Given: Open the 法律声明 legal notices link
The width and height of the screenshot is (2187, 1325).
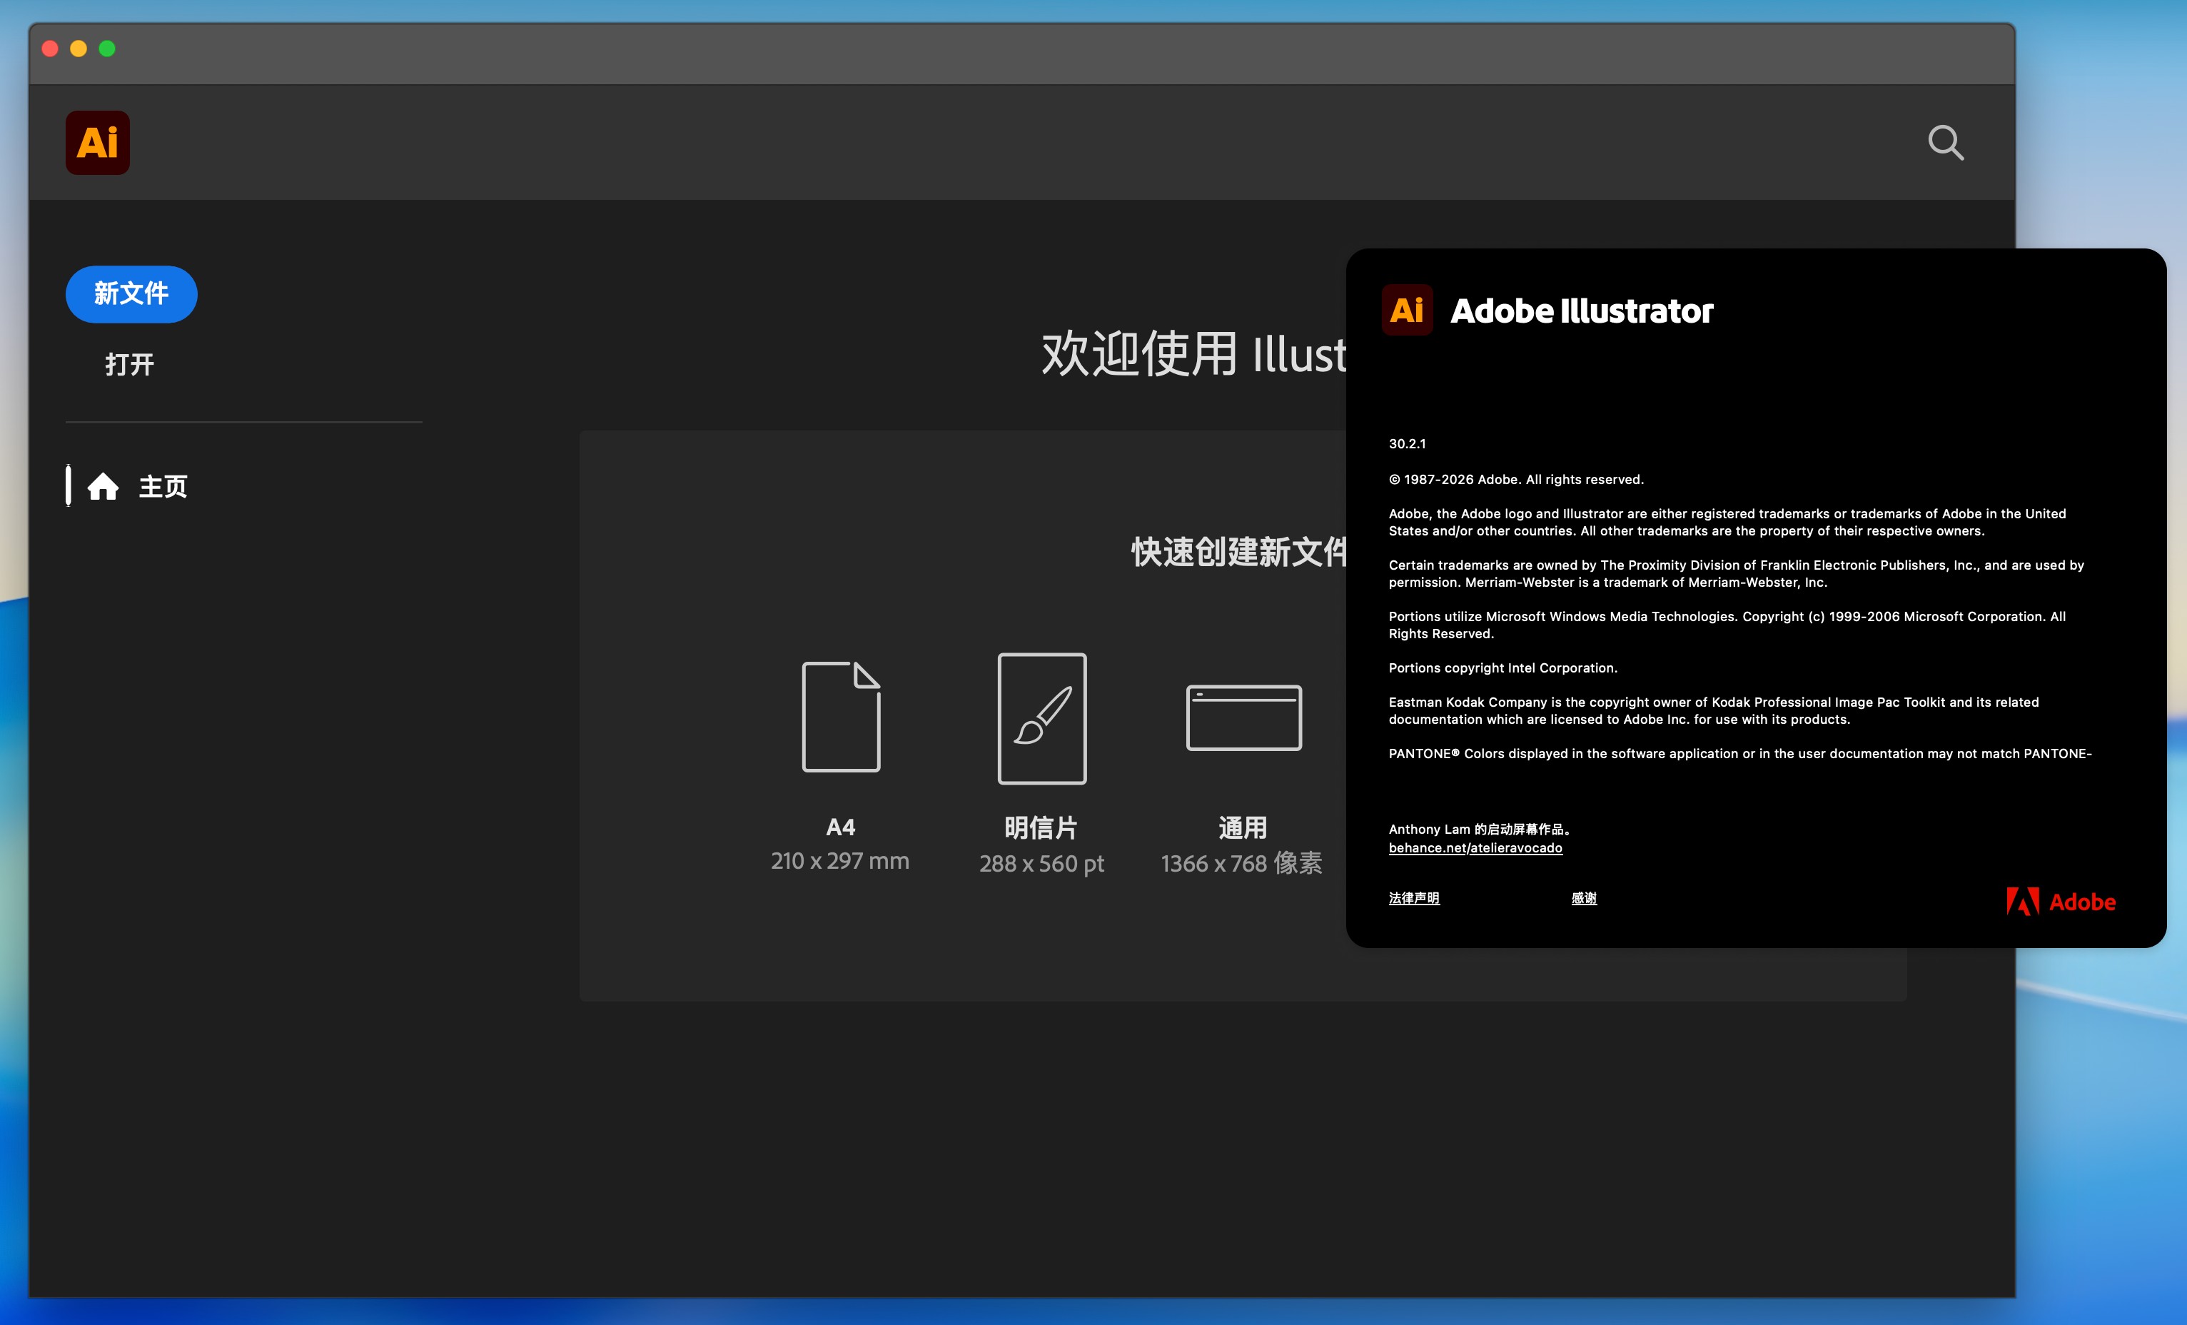Looking at the screenshot, I should click(x=1414, y=898).
